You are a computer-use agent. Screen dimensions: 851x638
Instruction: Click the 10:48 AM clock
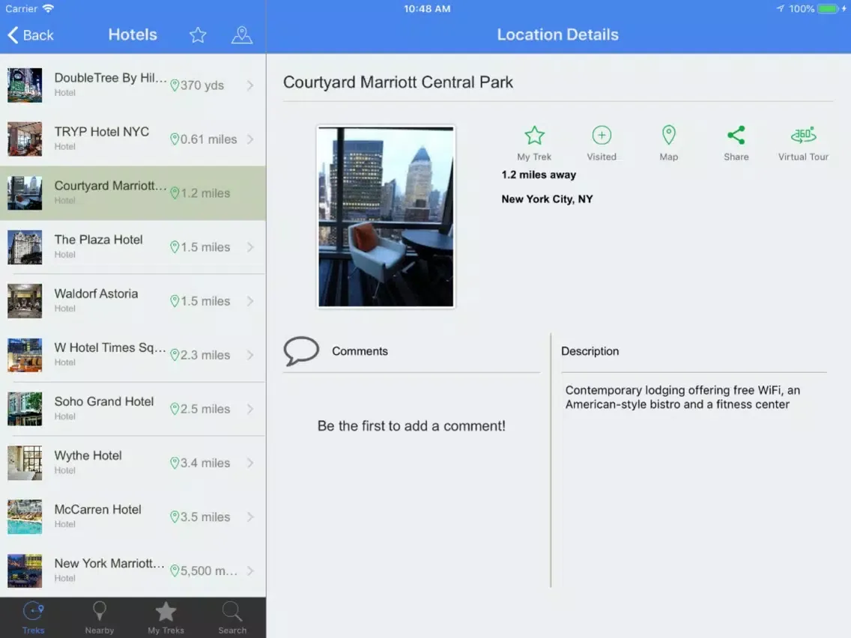coord(427,9)
